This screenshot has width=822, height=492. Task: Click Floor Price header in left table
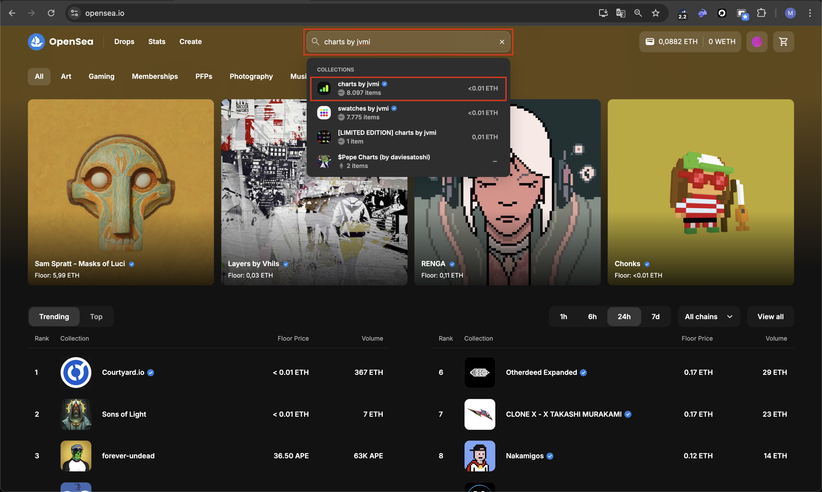coord(293,338)
